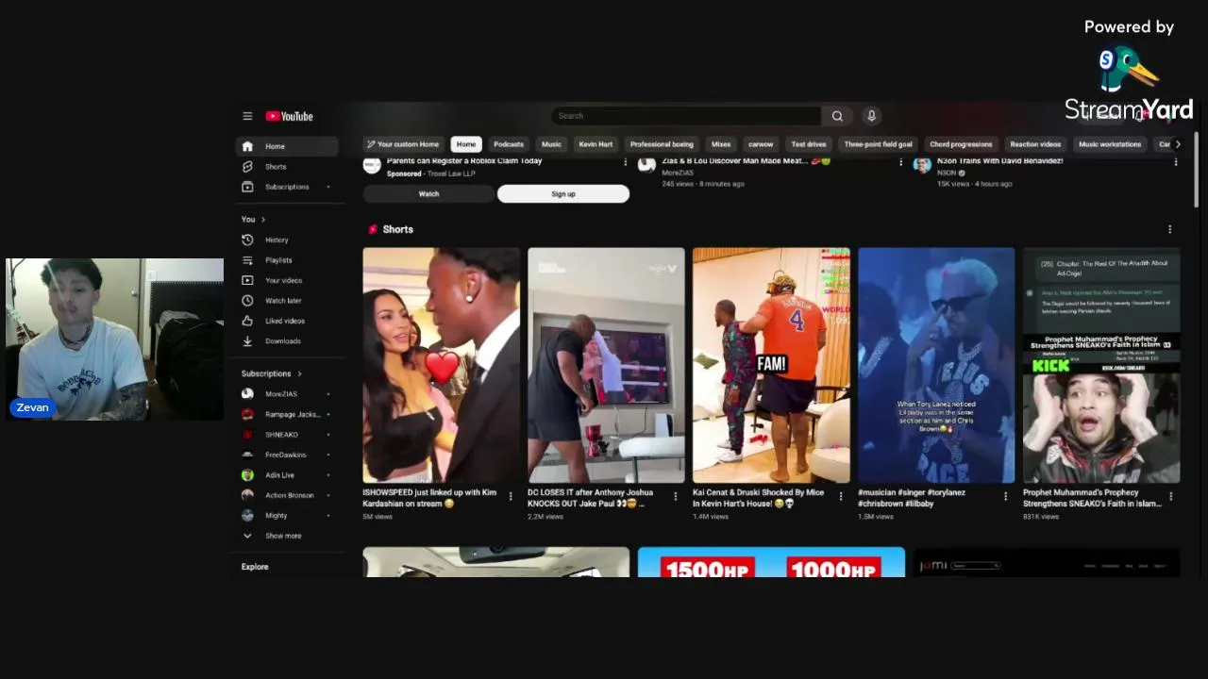Open three-dot menu for N3on Trains video
The width and height of the screenshot is (1208, 679).
tap(1176, 162)
